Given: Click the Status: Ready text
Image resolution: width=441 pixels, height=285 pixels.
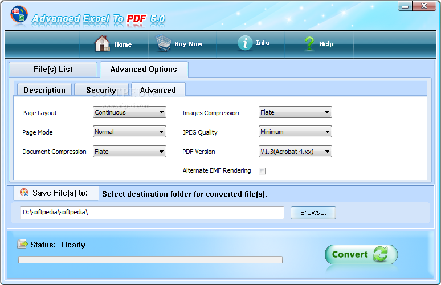Looking at the screenshot, I should point(58,245).
